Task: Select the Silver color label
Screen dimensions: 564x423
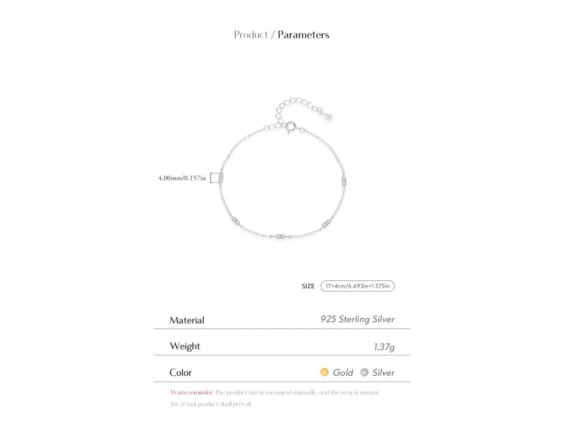Action: tap(383, 373)
